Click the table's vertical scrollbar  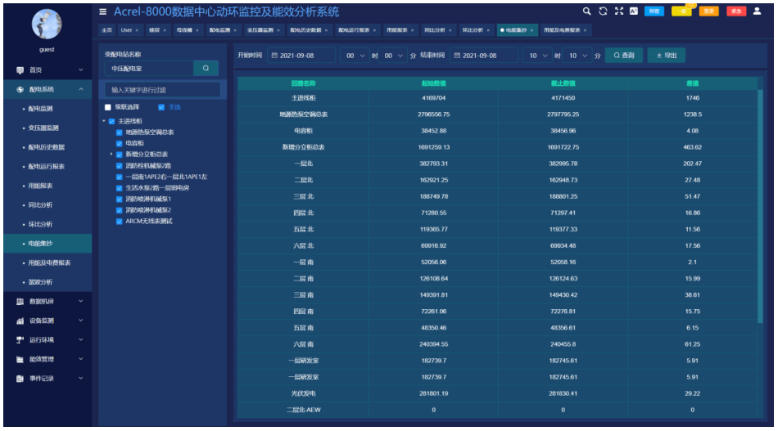(x=759, y=204)
